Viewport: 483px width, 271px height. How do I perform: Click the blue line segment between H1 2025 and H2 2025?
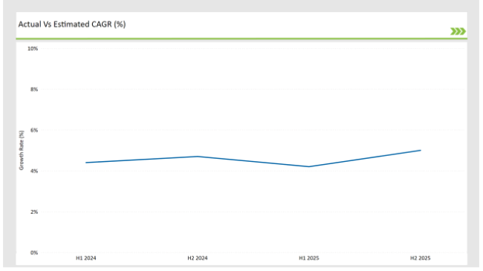point(365,159)
